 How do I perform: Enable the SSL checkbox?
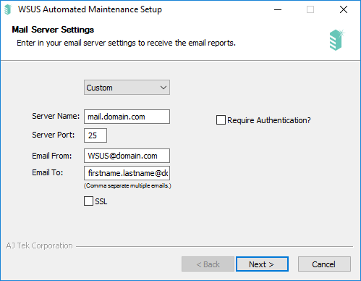[x=88, y=201]
